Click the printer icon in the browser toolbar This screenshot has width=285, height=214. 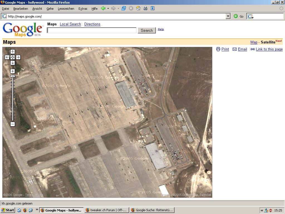[145, 8]
